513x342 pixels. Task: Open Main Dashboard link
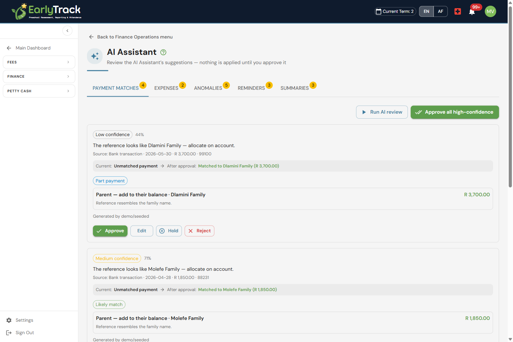(33, 48)
